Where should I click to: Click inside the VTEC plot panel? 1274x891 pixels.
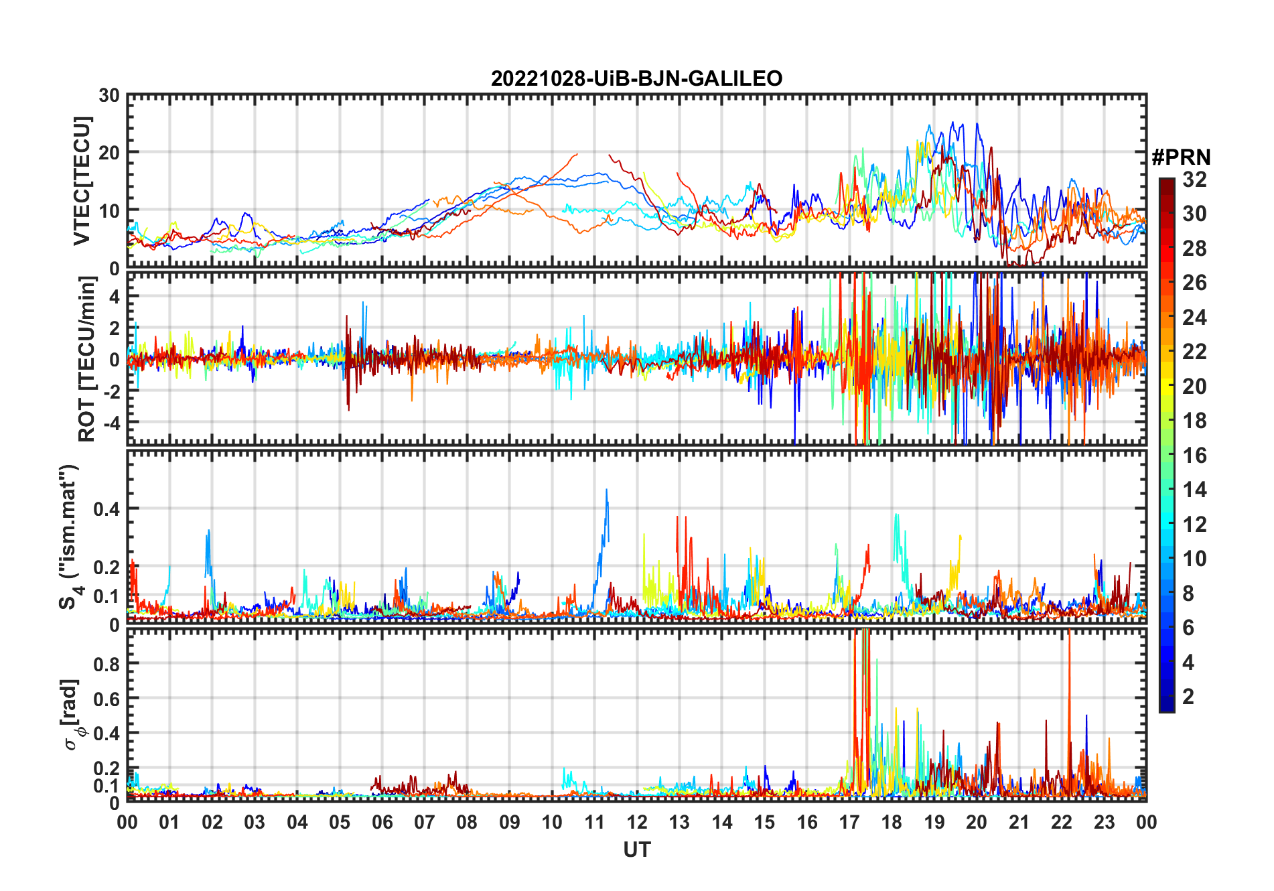point(637,181)
